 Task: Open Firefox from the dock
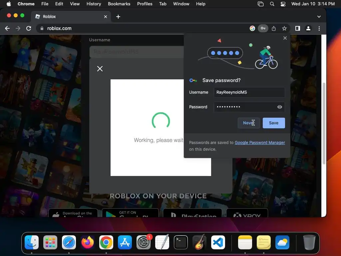tap(88, 242)
